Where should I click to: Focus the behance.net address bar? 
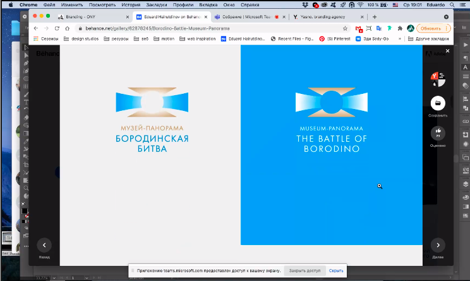[210, 28]
